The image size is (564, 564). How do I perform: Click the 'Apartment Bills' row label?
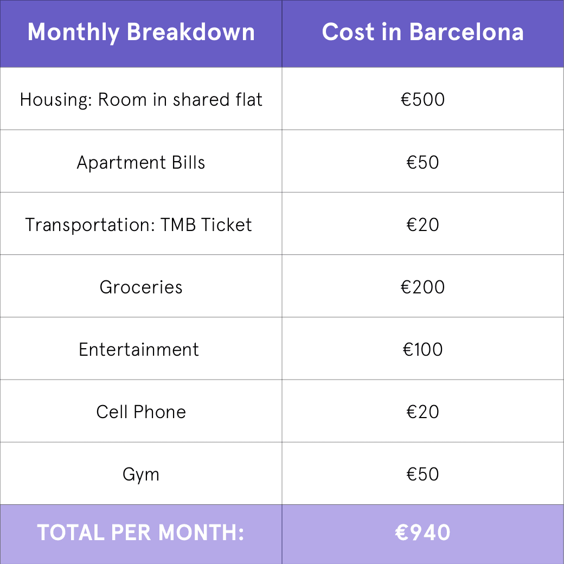point(141,163)
